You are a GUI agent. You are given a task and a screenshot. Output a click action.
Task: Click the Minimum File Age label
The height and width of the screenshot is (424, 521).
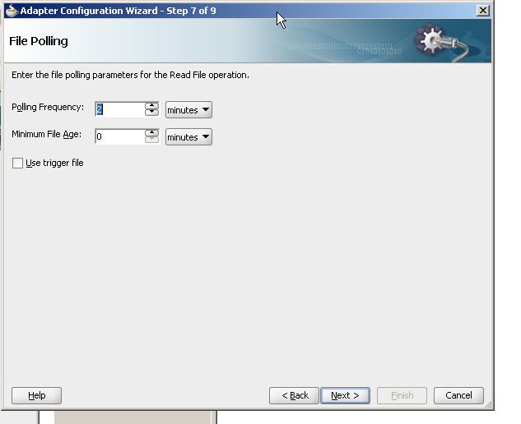47,134
